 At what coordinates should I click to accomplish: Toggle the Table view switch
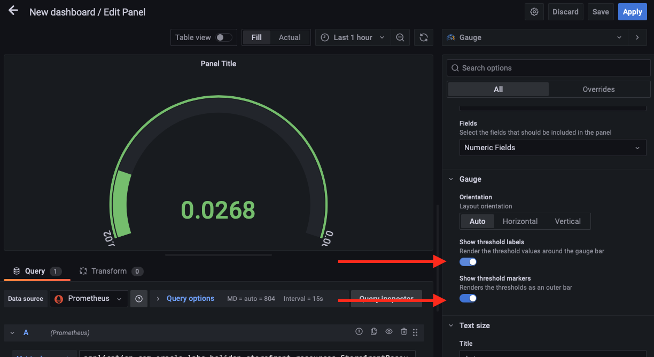coord(224,37)
